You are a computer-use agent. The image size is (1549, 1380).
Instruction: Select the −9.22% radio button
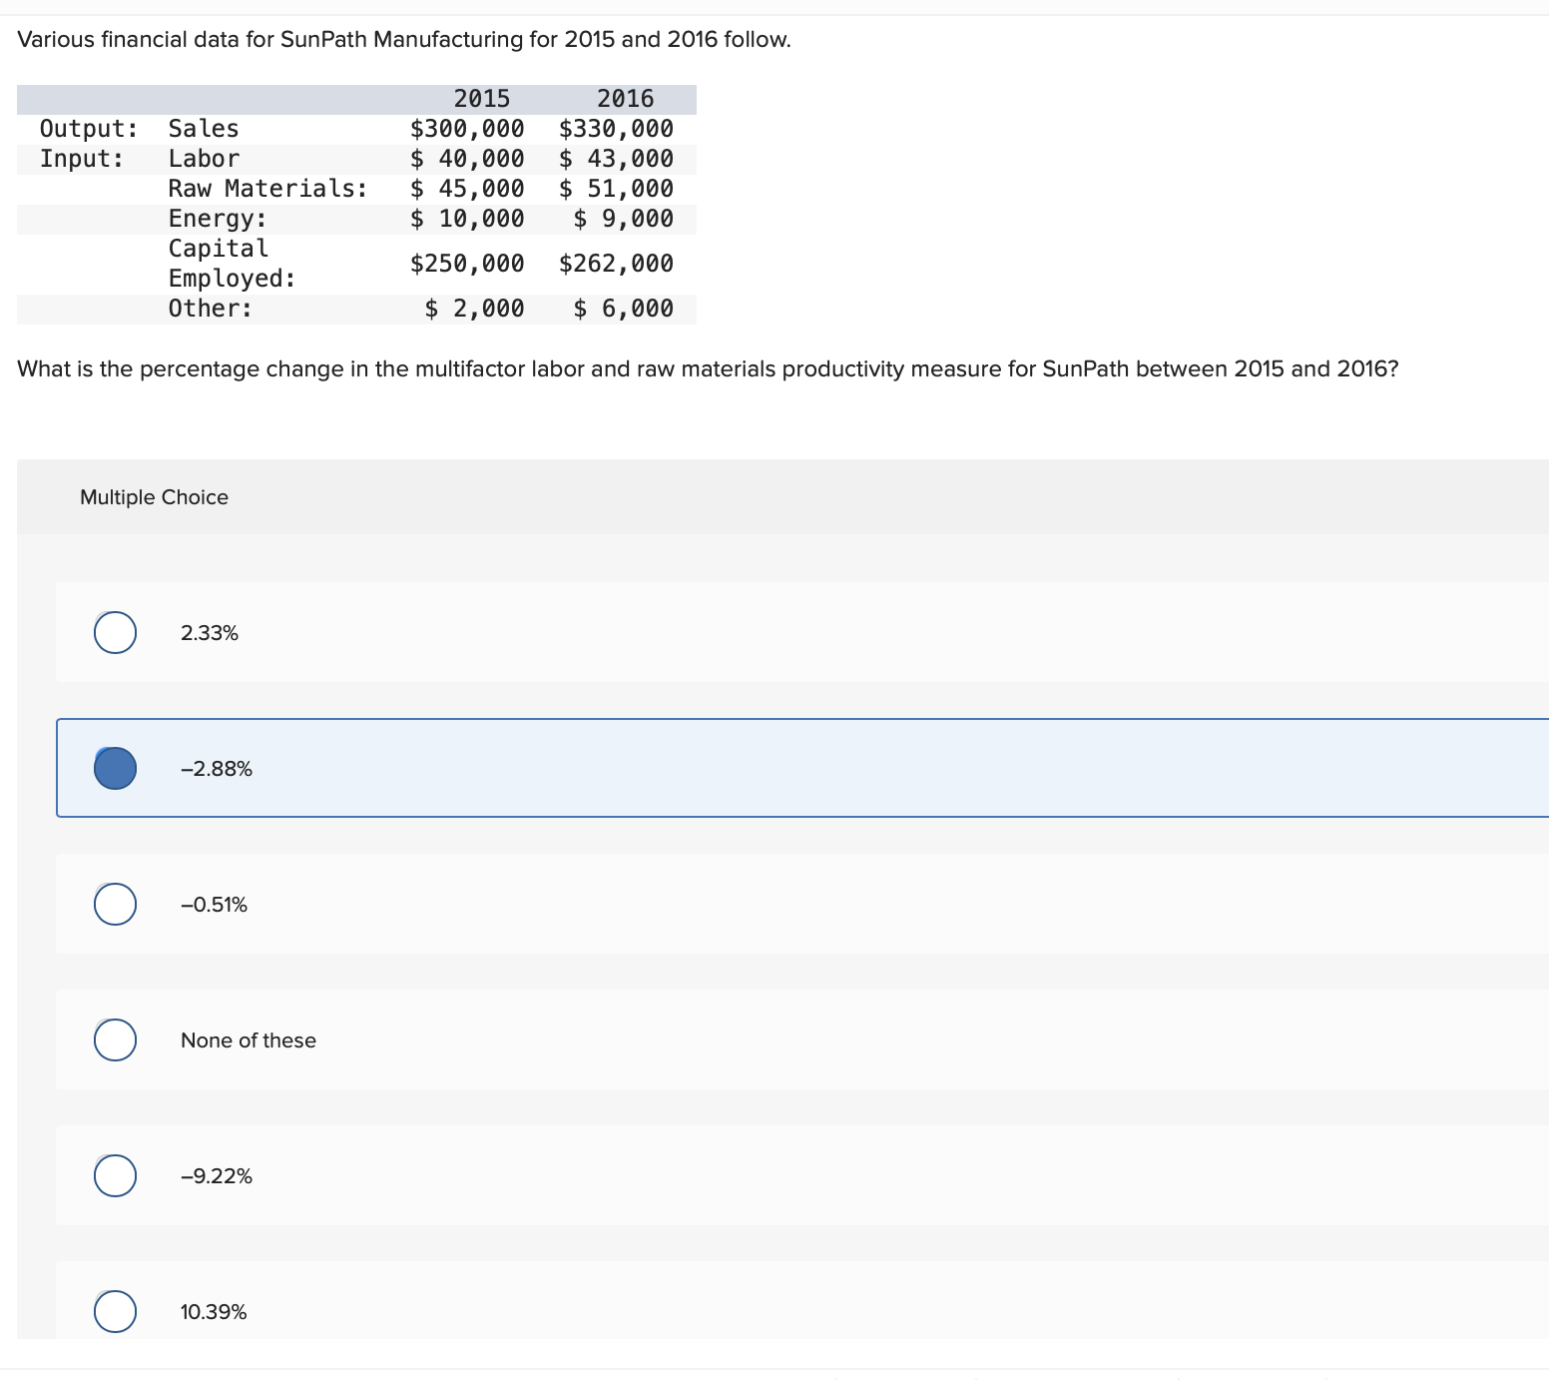click(x=116, y=1175)
